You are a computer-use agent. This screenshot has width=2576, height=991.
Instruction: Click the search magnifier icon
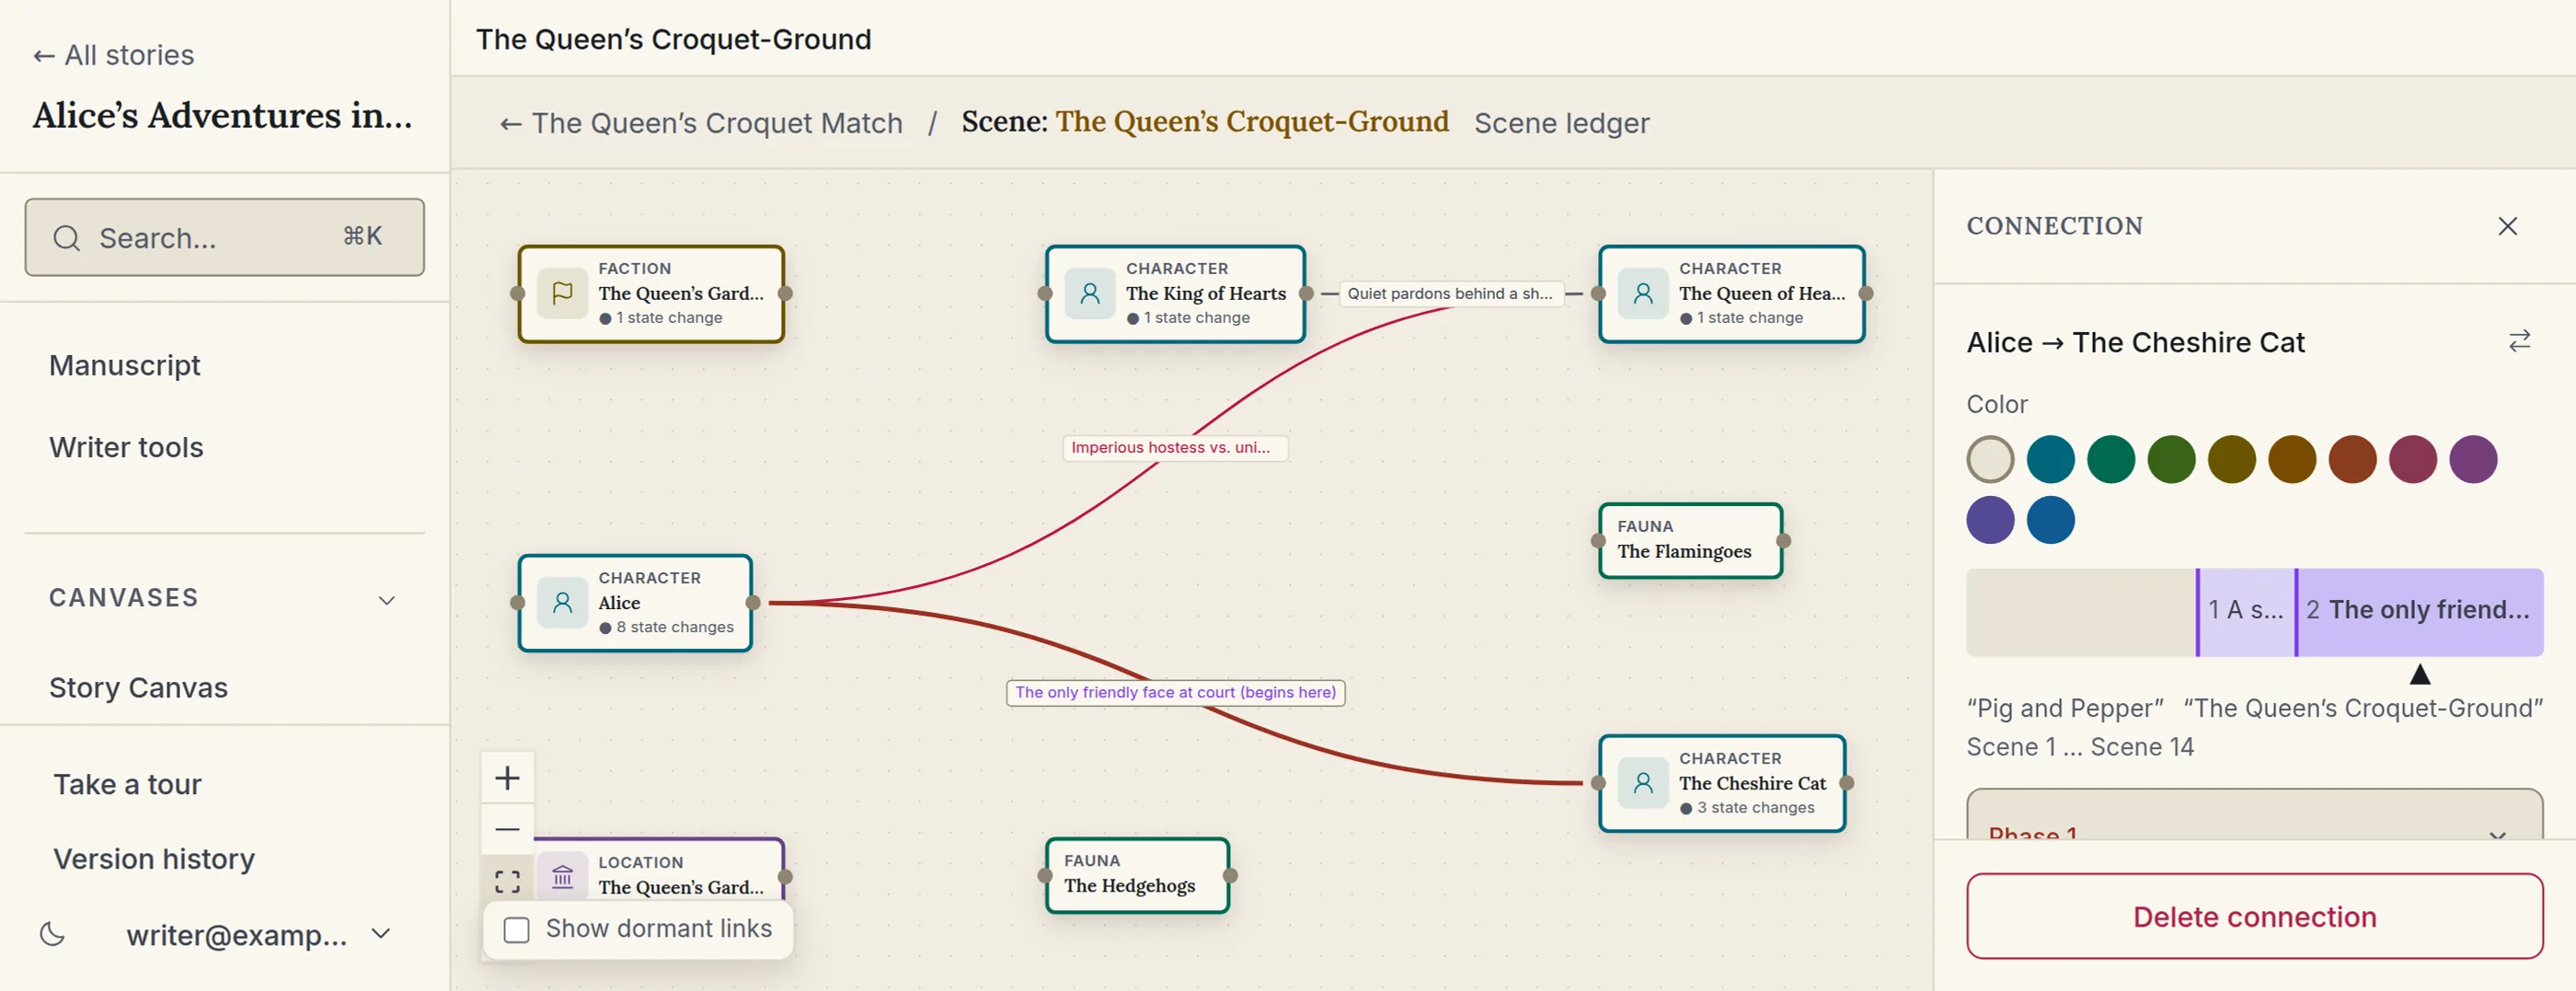pyautogui.click(x=67, y=238)
